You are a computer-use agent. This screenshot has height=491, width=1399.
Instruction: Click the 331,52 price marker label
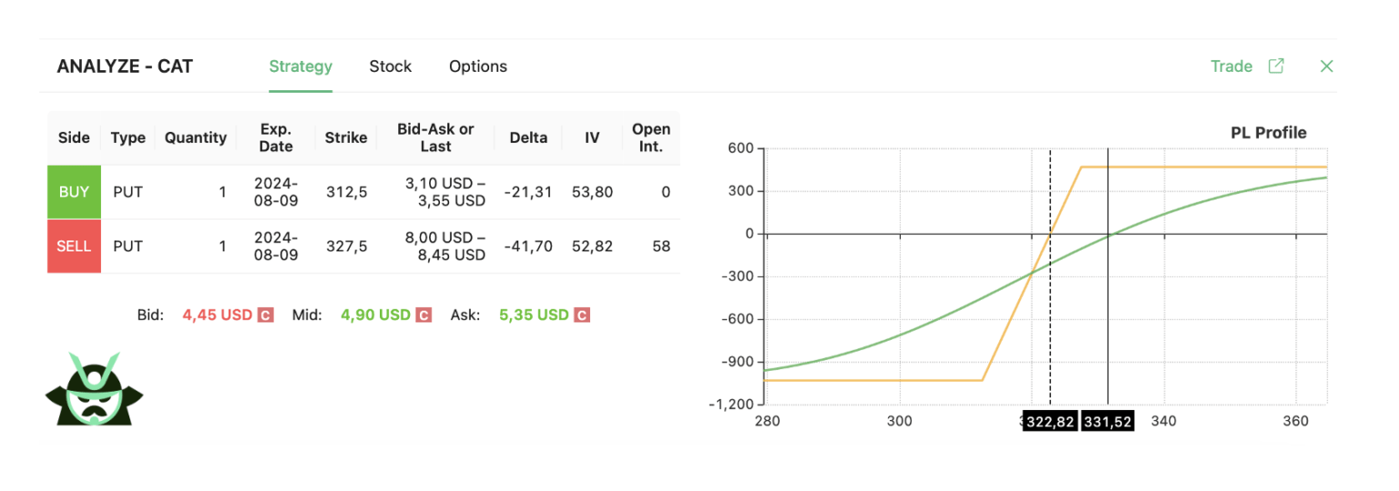click(x=1108, y=422)
